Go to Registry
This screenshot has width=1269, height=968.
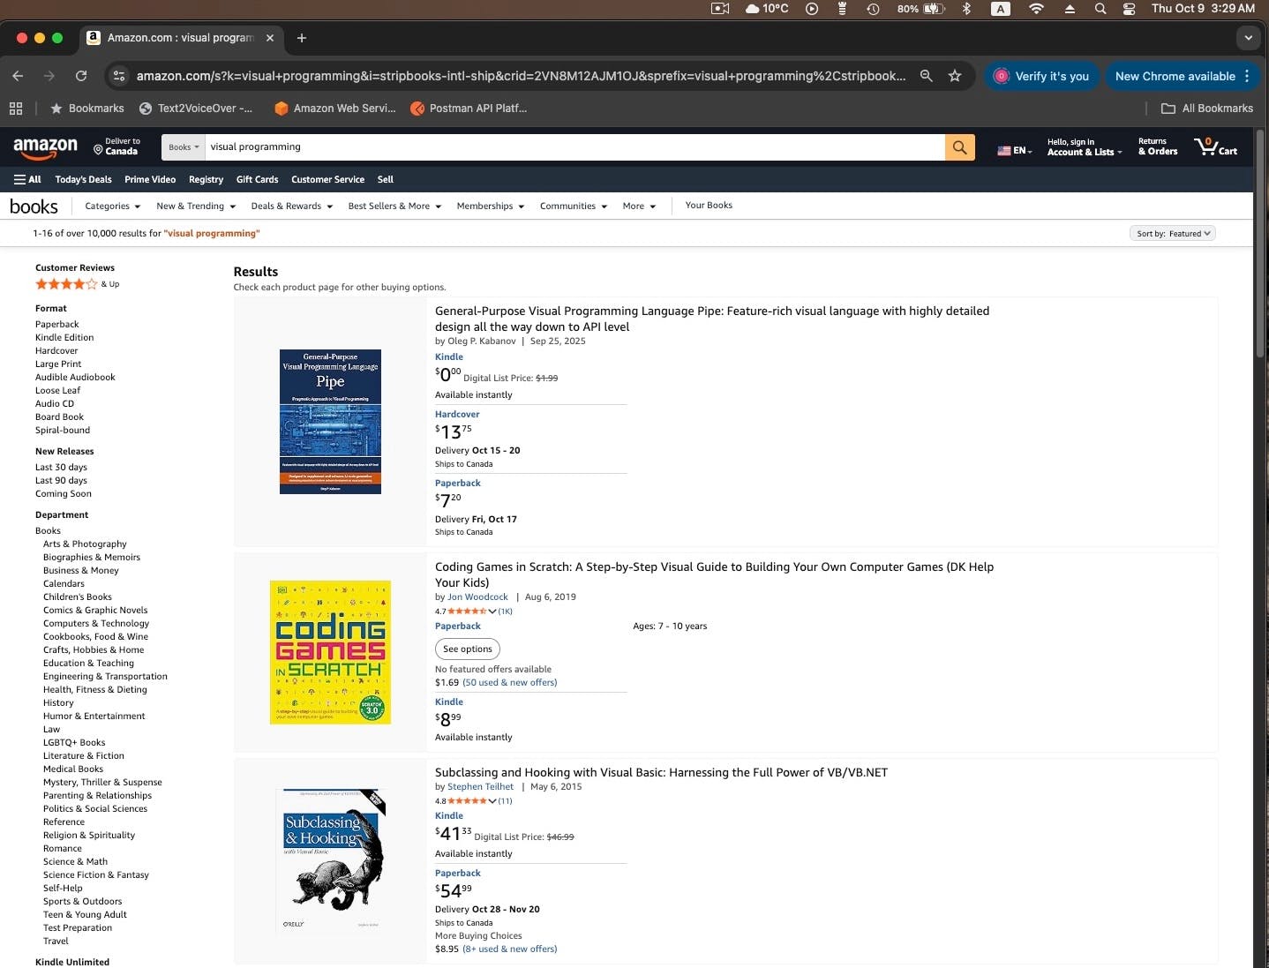click(x=206, y=179)
